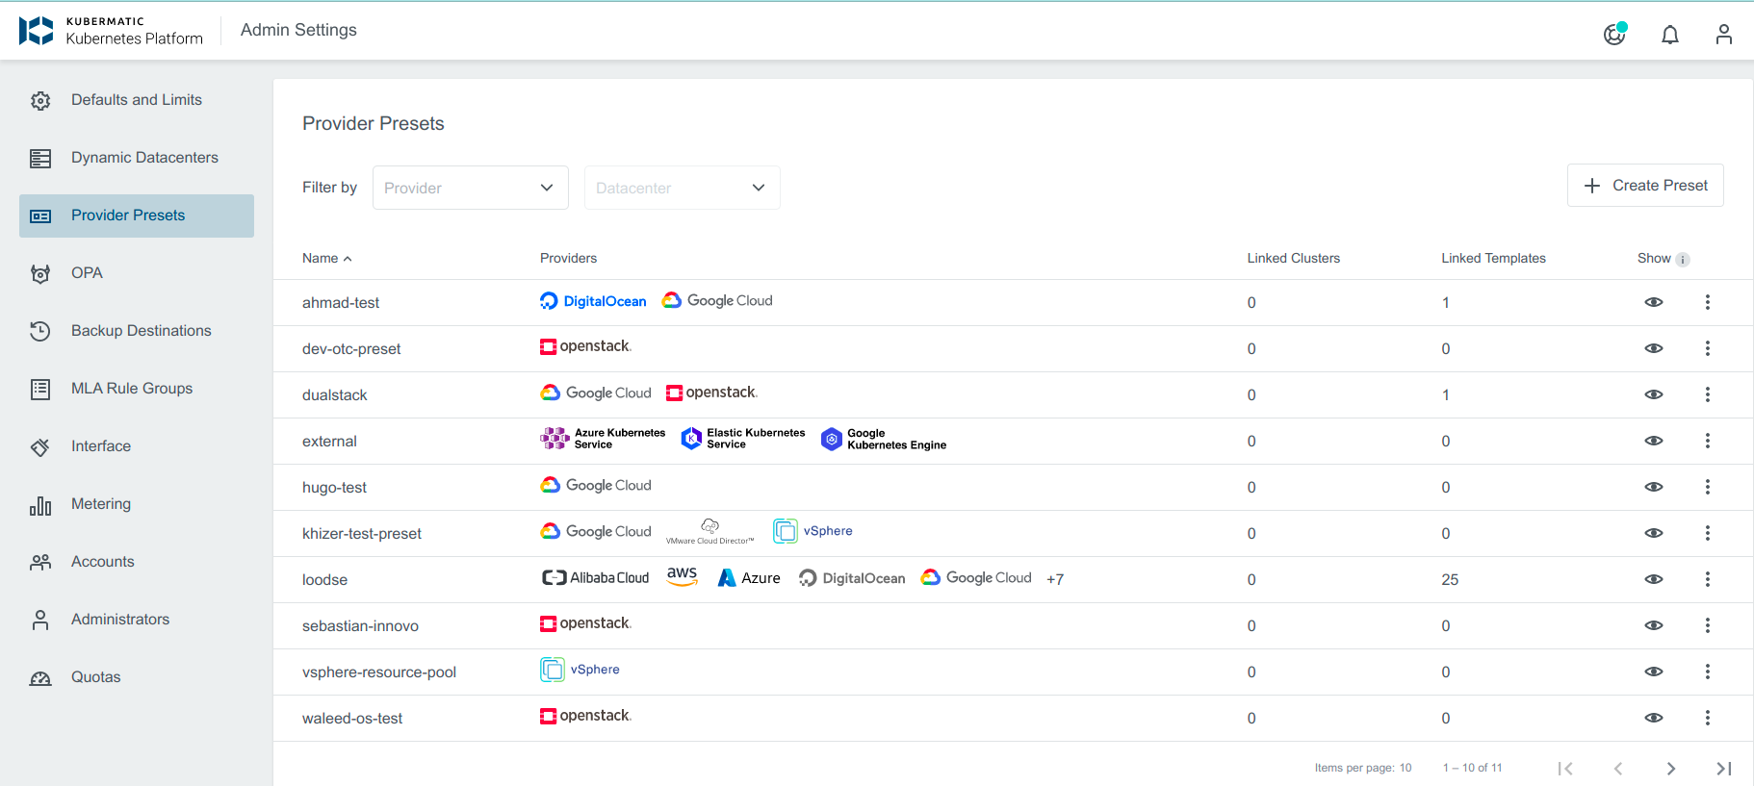Screen dimensions: 1754x786
Task: Click the waleed-os-test preset name
Action: [352, 718]
